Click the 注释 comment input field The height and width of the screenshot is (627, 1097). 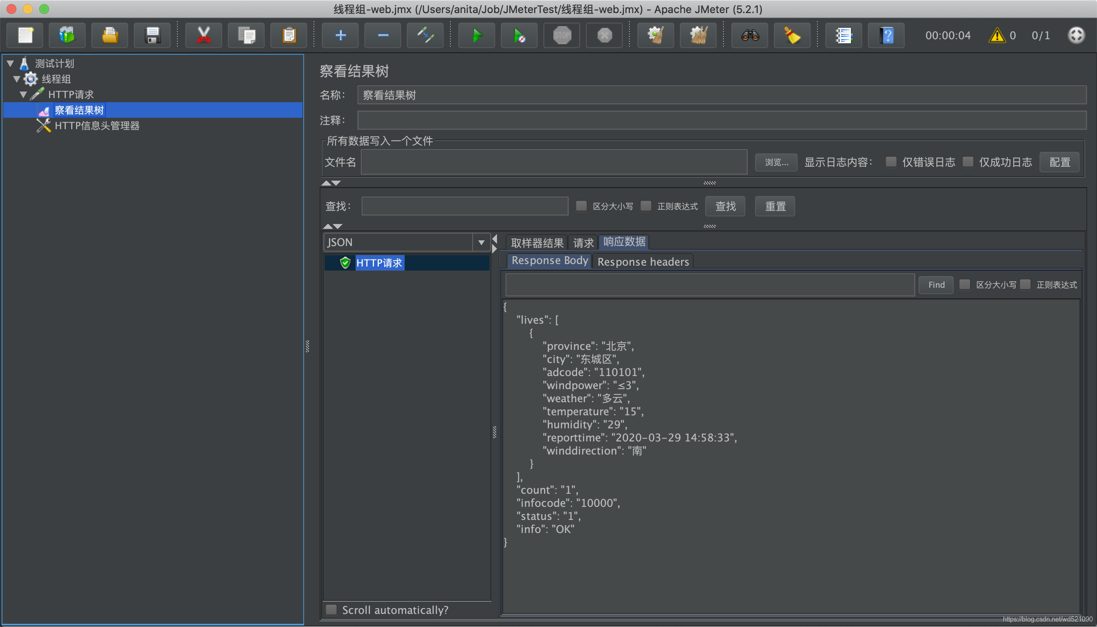(721, 120)
